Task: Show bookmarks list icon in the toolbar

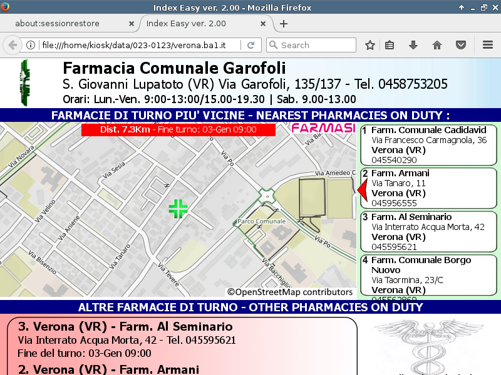Action: pyautogui.click(x=390, y=45)
